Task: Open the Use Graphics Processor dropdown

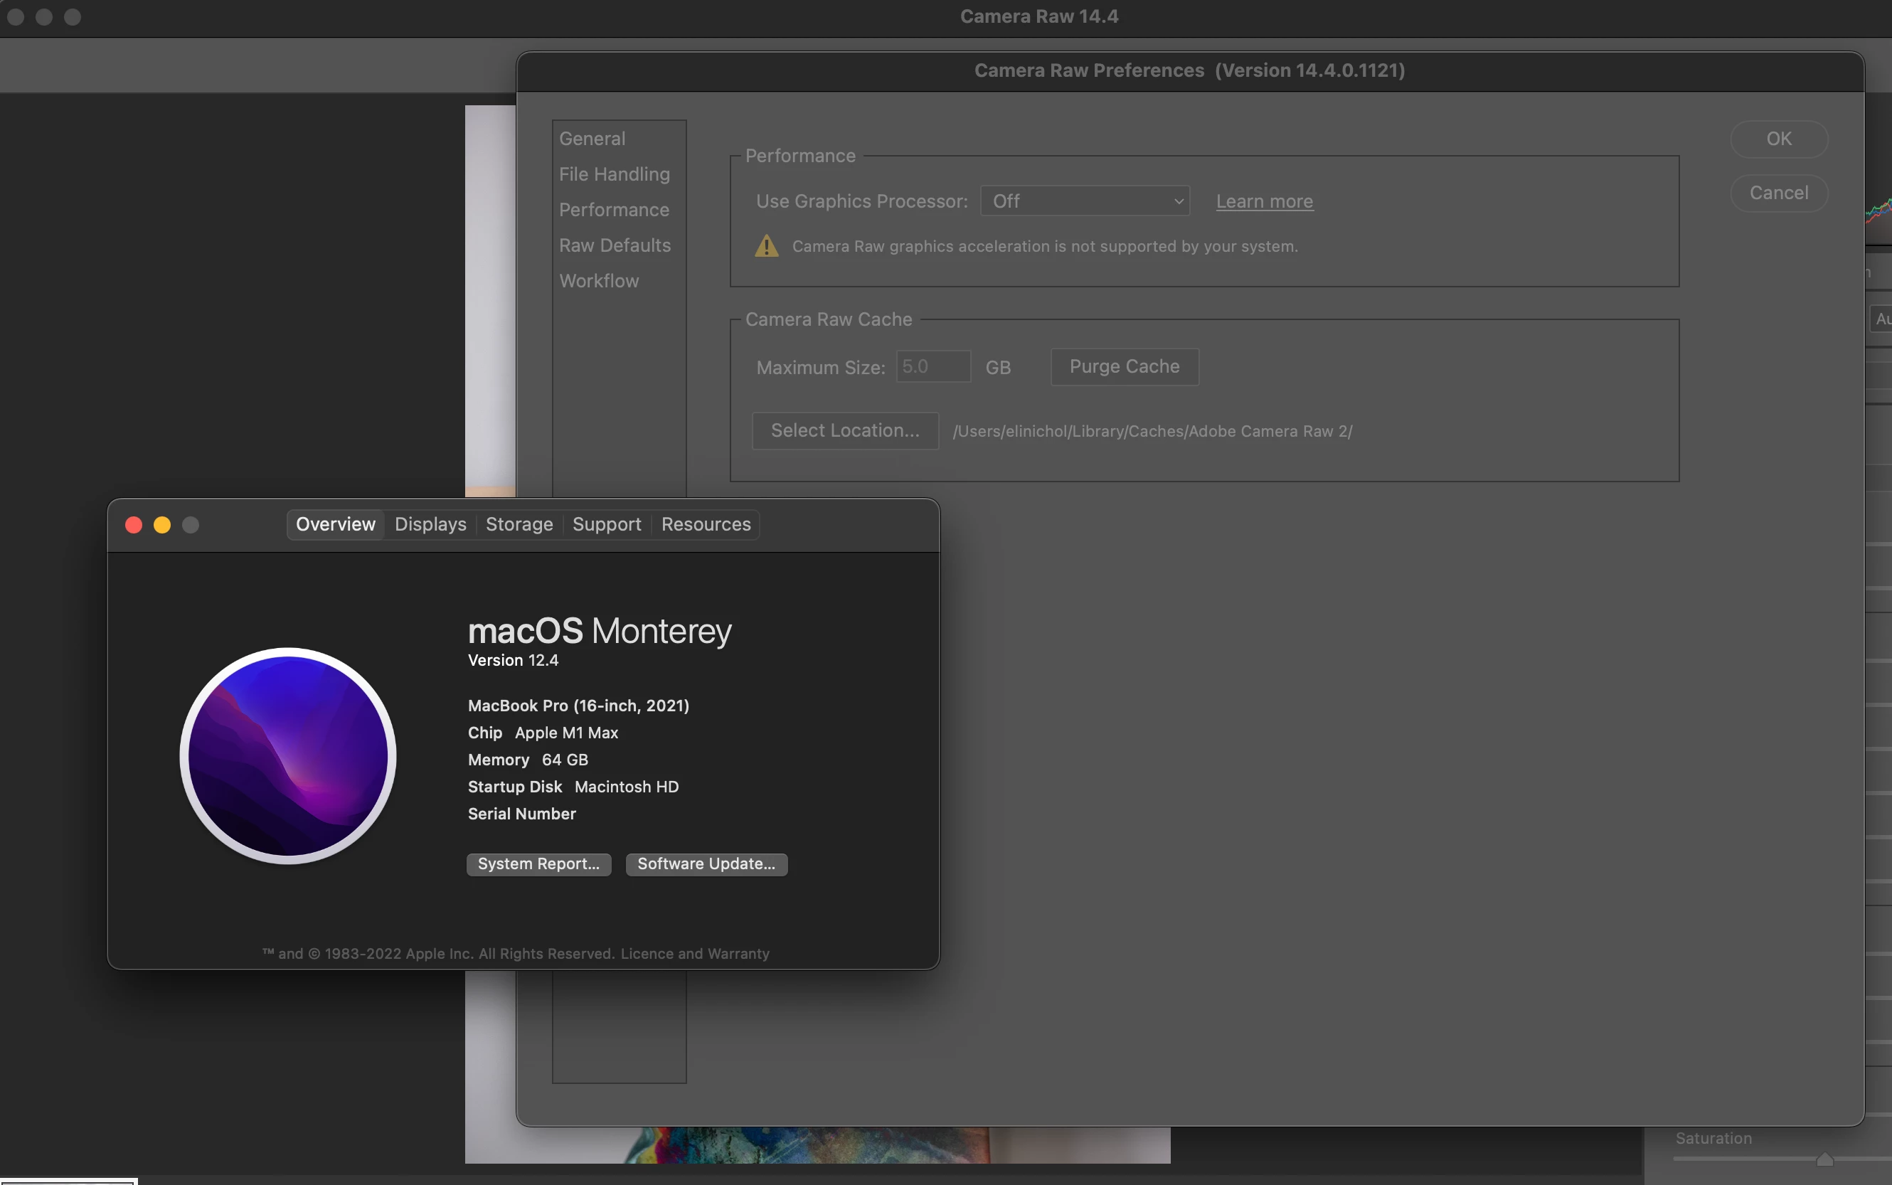Action: tap(1085, 201)
